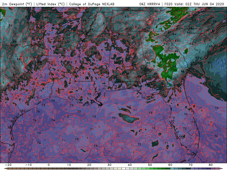Click the 10 label on the color scale
227x170 pixels.
click(x=69, y=165)
